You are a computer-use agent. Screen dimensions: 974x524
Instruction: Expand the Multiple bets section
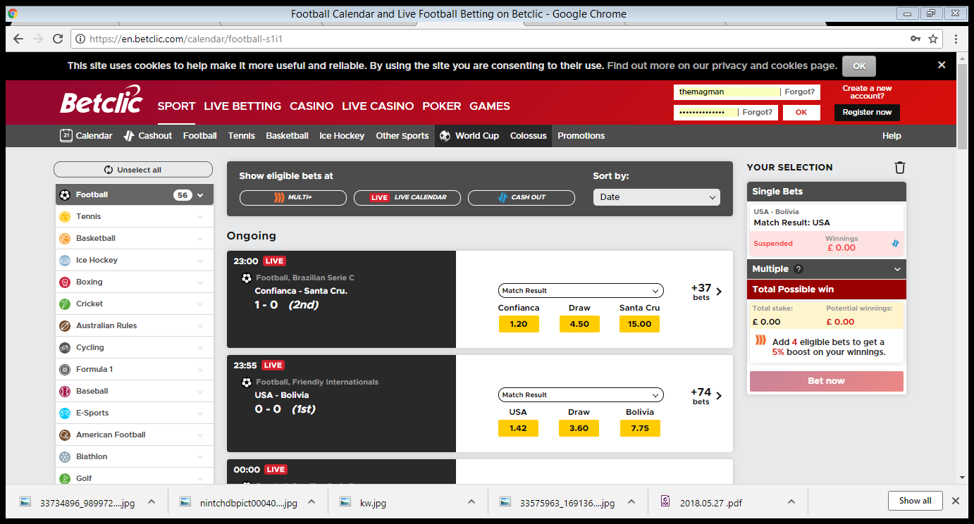click(897, 269)
